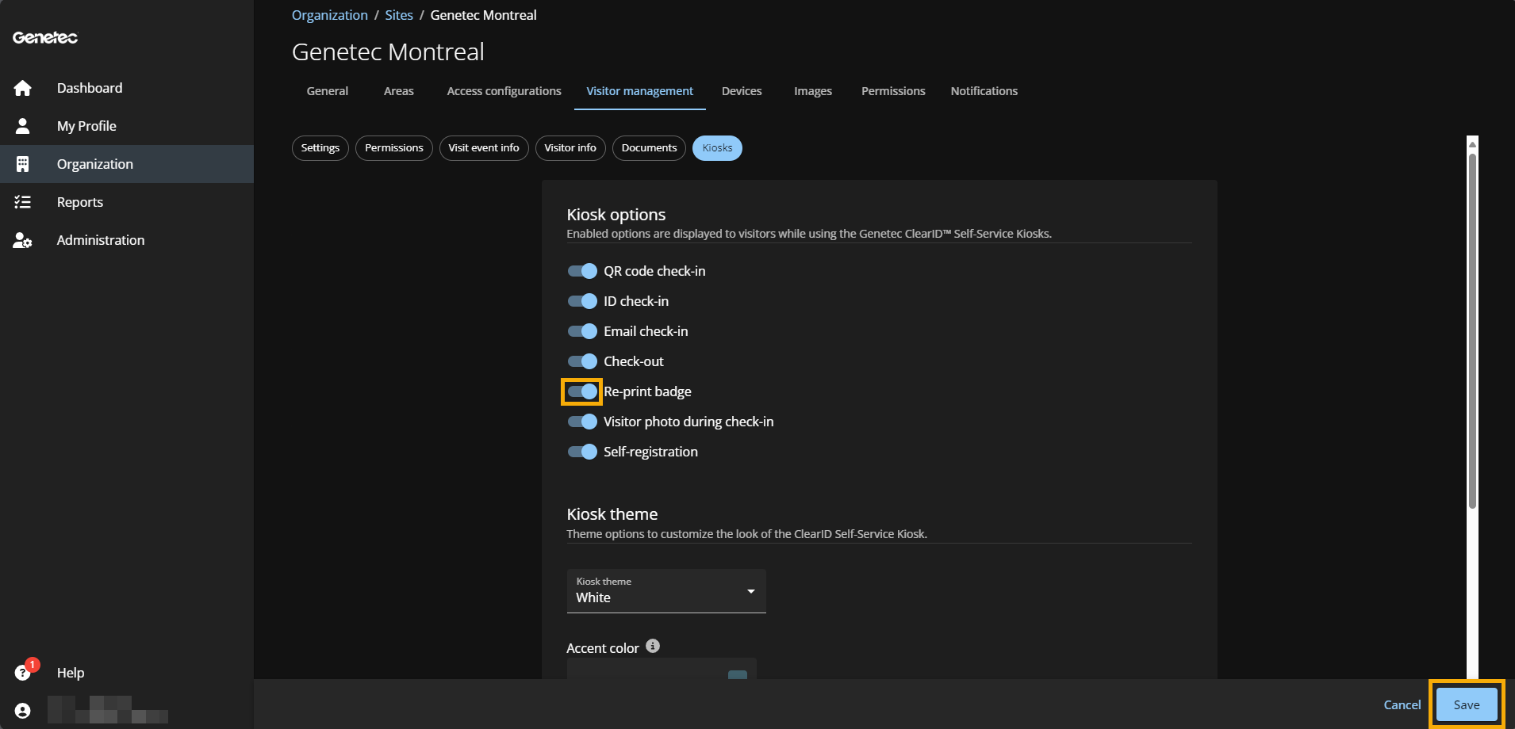Viewport: 1515px width, 729px height.
Task: Click the Help question mark icon
Action: 23,673
